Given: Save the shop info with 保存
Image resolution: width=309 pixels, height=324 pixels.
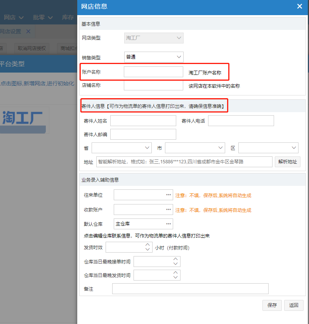Looking at the screenshot, I should [272, 305].
